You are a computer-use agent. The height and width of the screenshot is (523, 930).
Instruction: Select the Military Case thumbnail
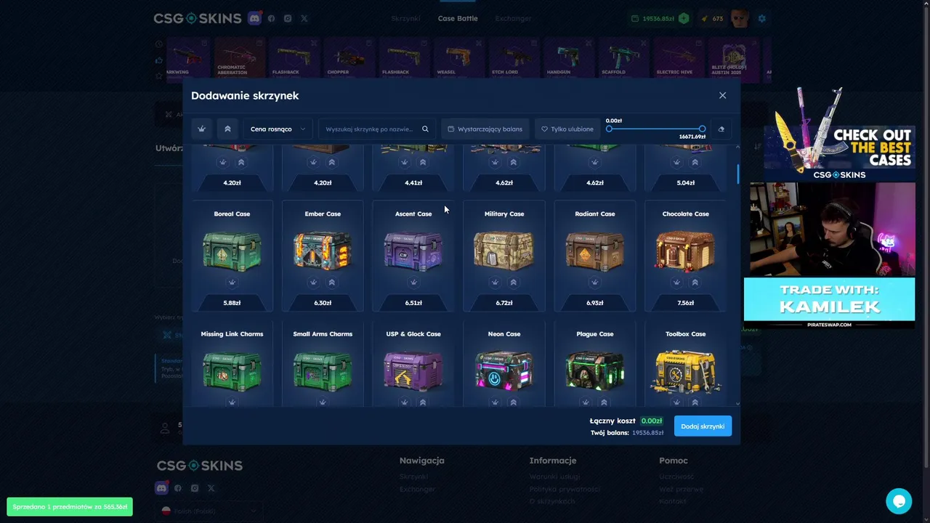(504, 250)
